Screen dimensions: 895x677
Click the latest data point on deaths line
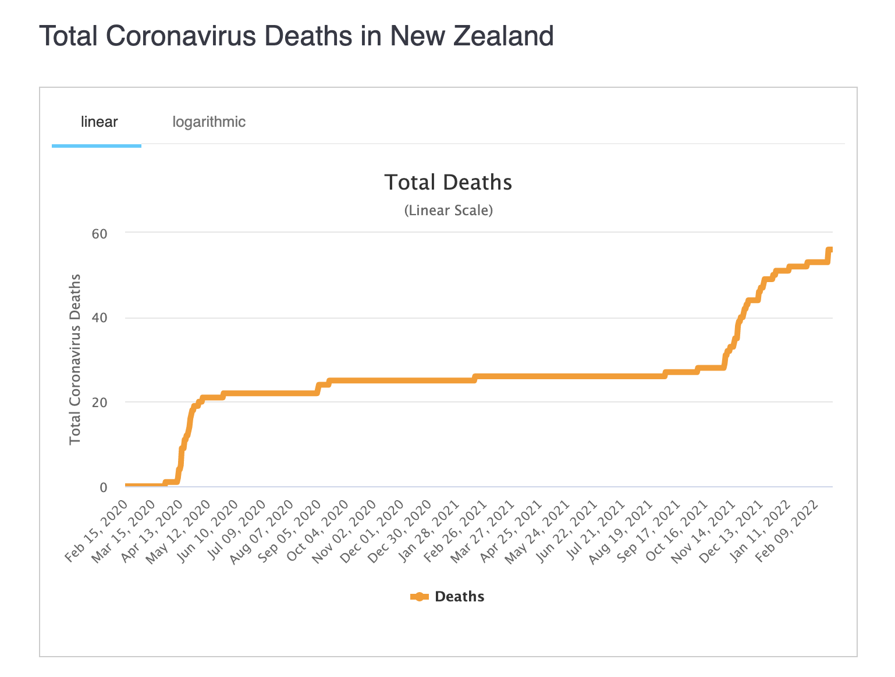tap(830, 250)
